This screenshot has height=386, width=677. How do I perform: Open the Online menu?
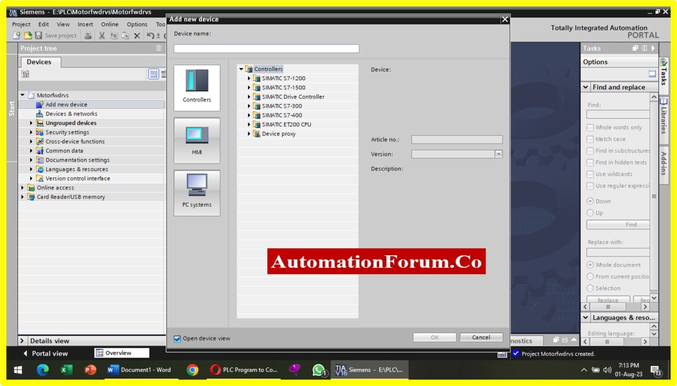[x=109, y=24]
